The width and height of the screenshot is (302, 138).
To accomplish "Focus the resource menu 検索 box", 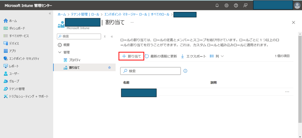I will coord(79,36).
